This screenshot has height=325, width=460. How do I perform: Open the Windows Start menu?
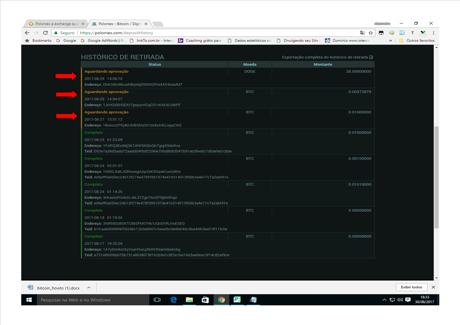[x=29, y=300]
